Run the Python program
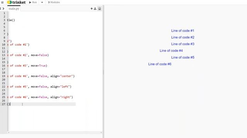Image resolution: width=247 pixels, height=138 pixels. [x=33, y=2]
